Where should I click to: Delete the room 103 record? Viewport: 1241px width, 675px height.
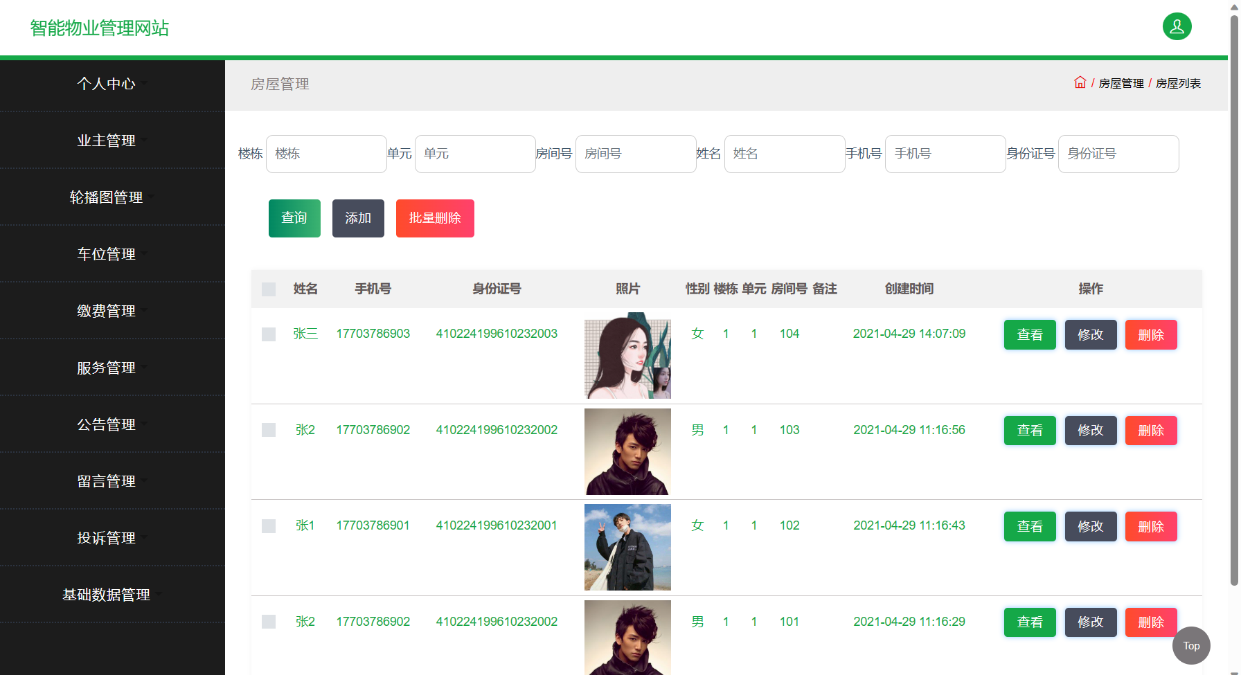coord(1151,431)
